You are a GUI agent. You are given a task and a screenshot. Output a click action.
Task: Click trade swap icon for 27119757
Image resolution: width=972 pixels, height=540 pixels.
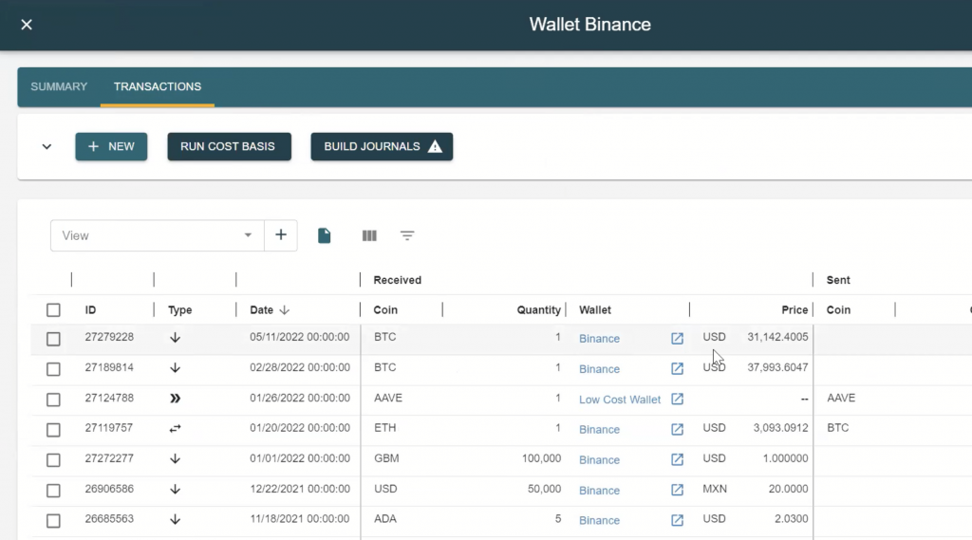coord(176,428)
